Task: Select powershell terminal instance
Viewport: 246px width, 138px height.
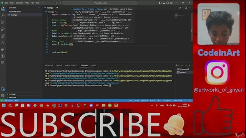Action: click(184, 69)
